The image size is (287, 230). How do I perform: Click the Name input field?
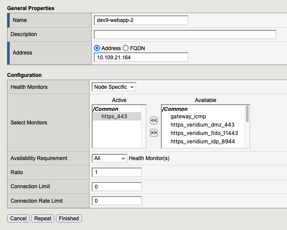[141, 20]
